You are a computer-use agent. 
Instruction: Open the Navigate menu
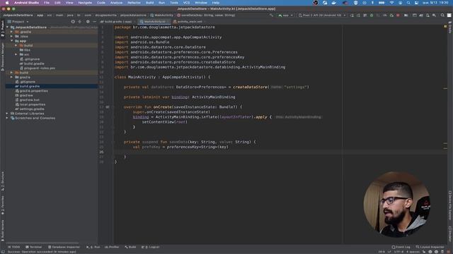[85, 3]
